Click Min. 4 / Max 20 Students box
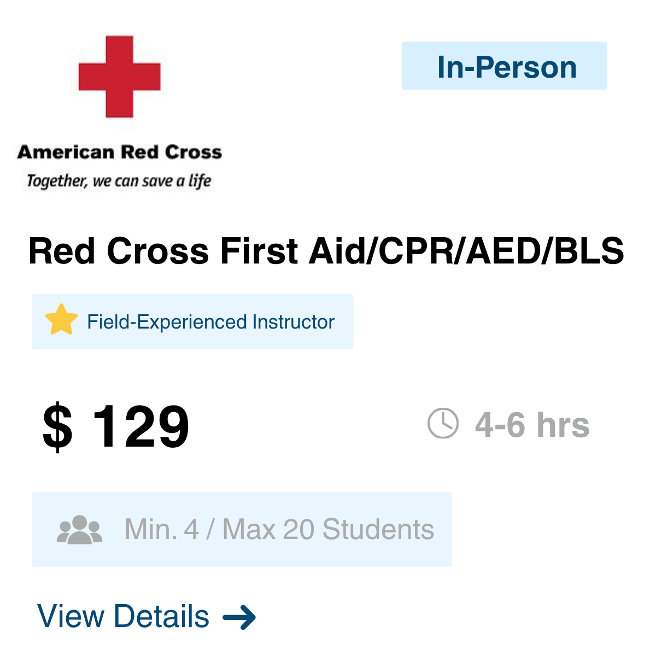The height and width of the screenshot is (656, 656). (x=242, y=529)
